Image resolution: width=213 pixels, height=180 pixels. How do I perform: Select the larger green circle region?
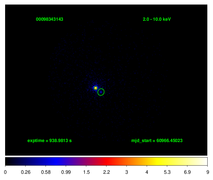point(101,92)
